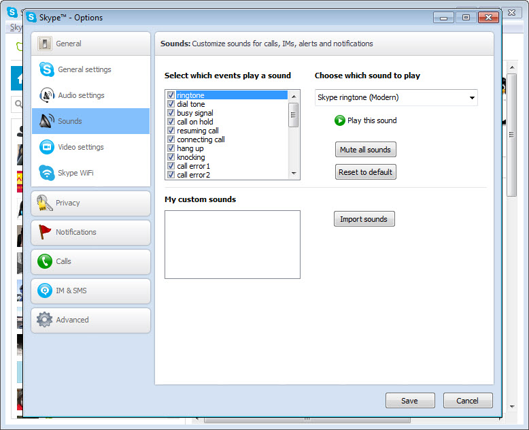
Task: Uncheck the call error1 checkbox
Action: [171, 166]
